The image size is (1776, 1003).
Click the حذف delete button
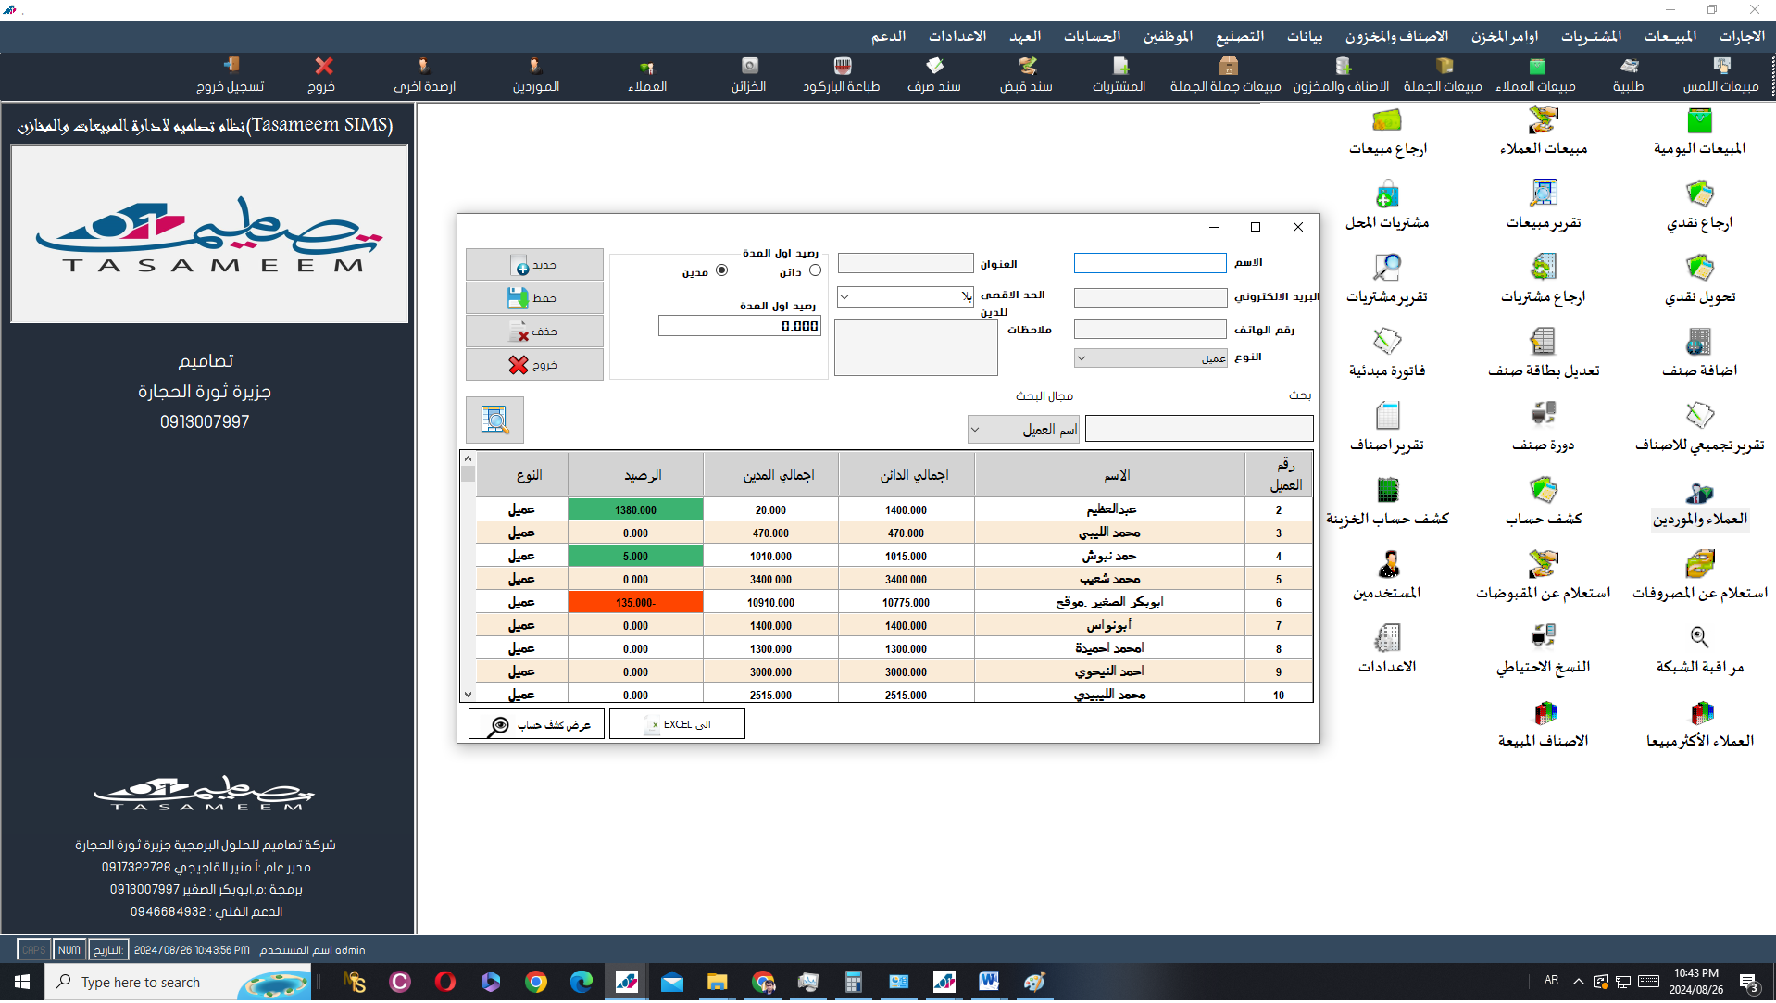534,332
